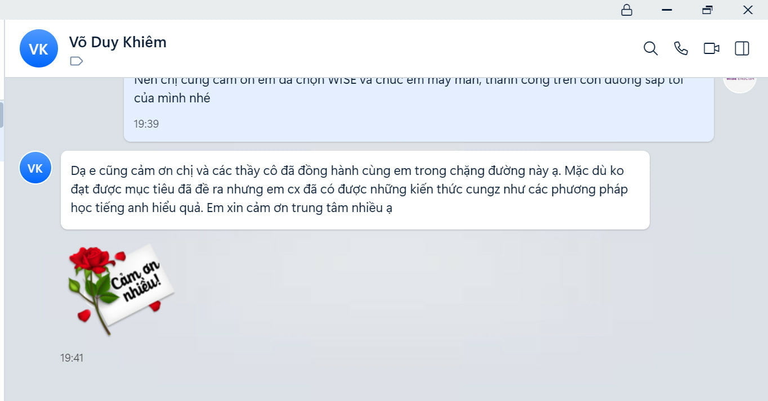Restore down the chat window

707,10
